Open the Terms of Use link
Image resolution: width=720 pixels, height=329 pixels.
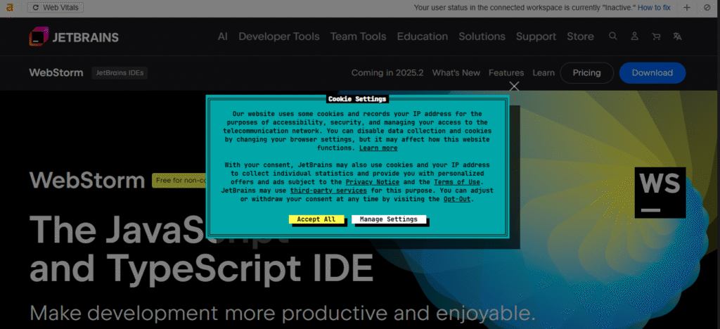pyautogui.click(x=457, y=182)
